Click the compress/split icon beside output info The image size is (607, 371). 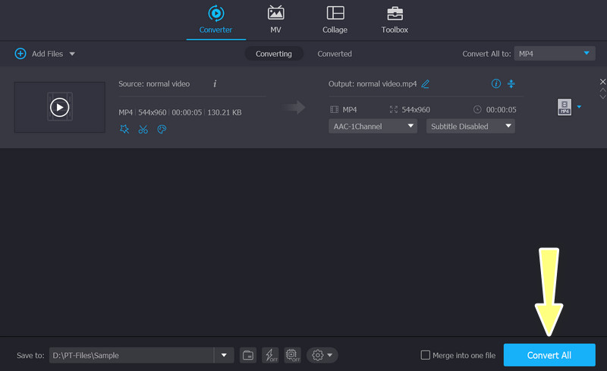511,83
